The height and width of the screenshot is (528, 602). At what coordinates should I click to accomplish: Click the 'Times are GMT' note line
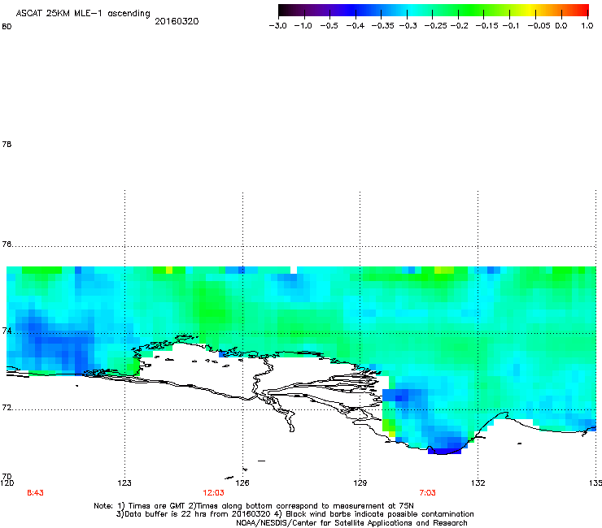pyautogui.click(x=254, y=506)
